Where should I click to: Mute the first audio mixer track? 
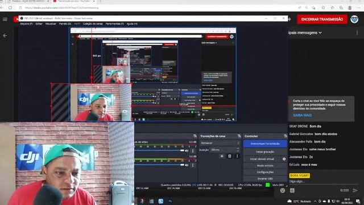coord(187,151)
